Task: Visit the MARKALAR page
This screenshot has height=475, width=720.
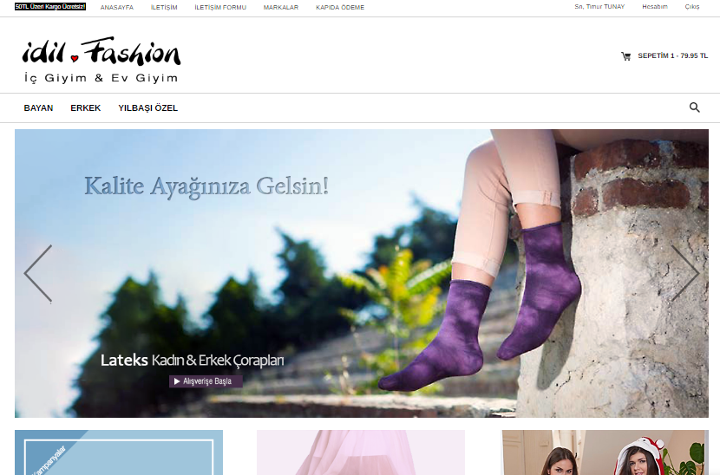Action: click(x=281, y=7)
